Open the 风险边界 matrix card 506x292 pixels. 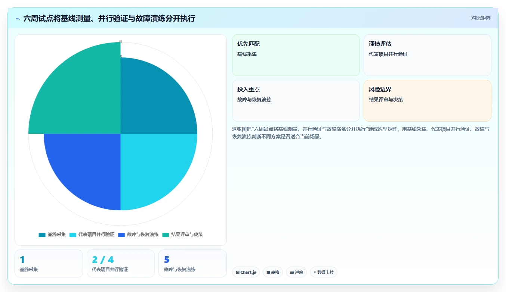(427, 101)
